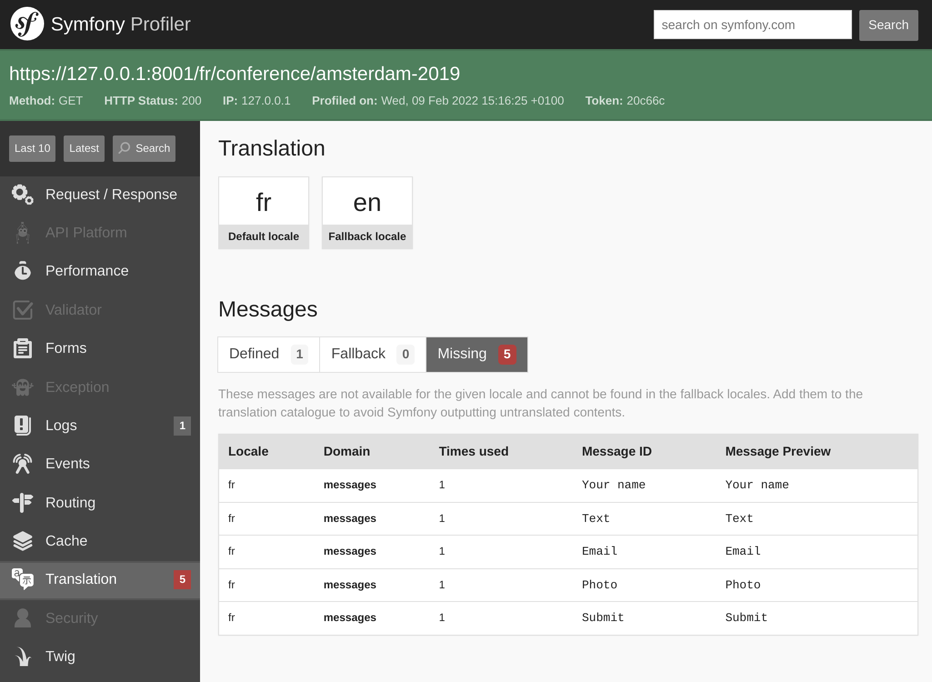
Task: Click the Events sidebar icon
Action: tap(22, 463)
